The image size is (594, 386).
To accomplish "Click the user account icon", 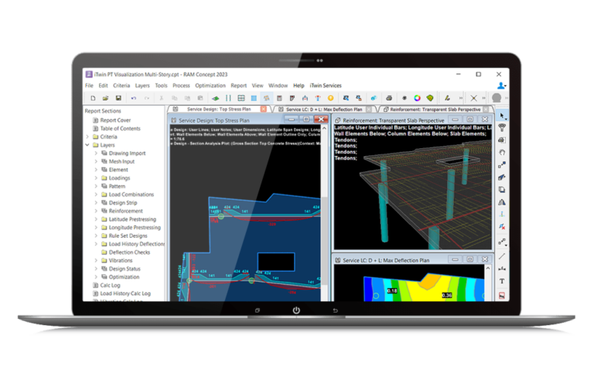I will click(x=501, y=85).
